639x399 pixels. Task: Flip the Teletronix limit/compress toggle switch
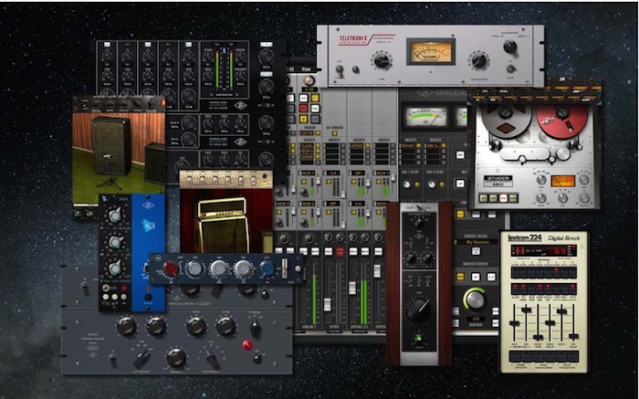pyautogui.click(x=340, y=71)
